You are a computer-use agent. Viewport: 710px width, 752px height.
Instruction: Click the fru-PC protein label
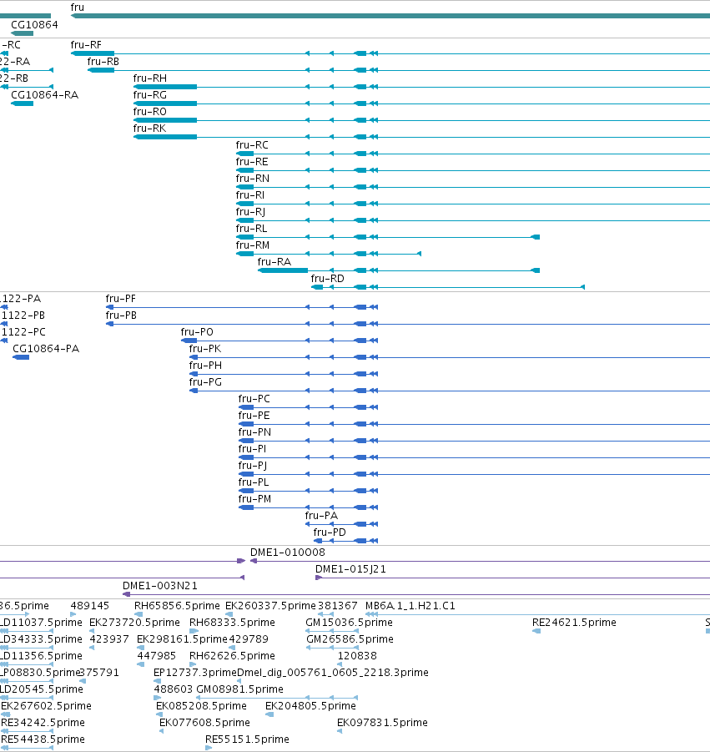tap(254, 399)
